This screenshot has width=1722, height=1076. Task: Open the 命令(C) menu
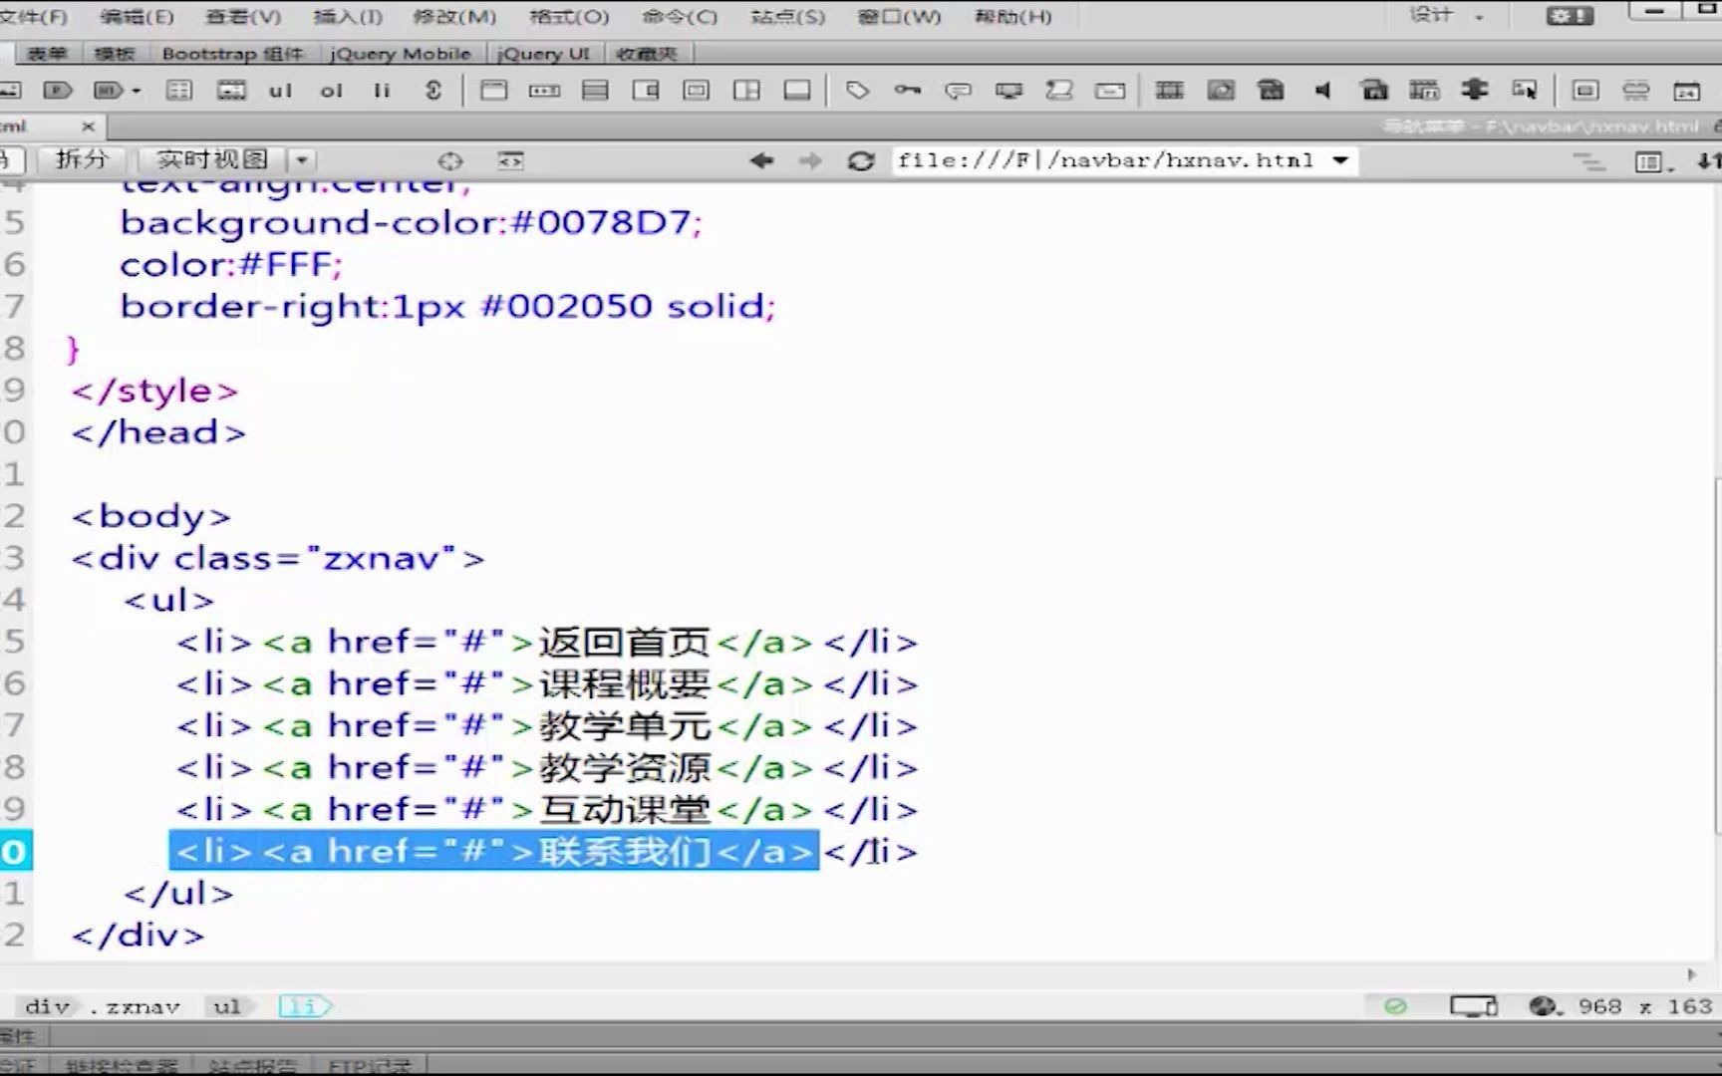click(680, 17)
